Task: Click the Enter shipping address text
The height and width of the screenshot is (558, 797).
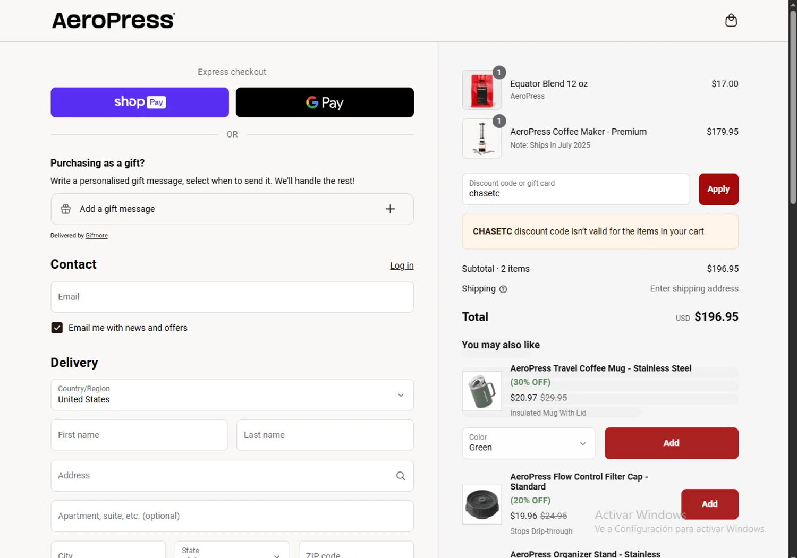Action: pos(694,289)
